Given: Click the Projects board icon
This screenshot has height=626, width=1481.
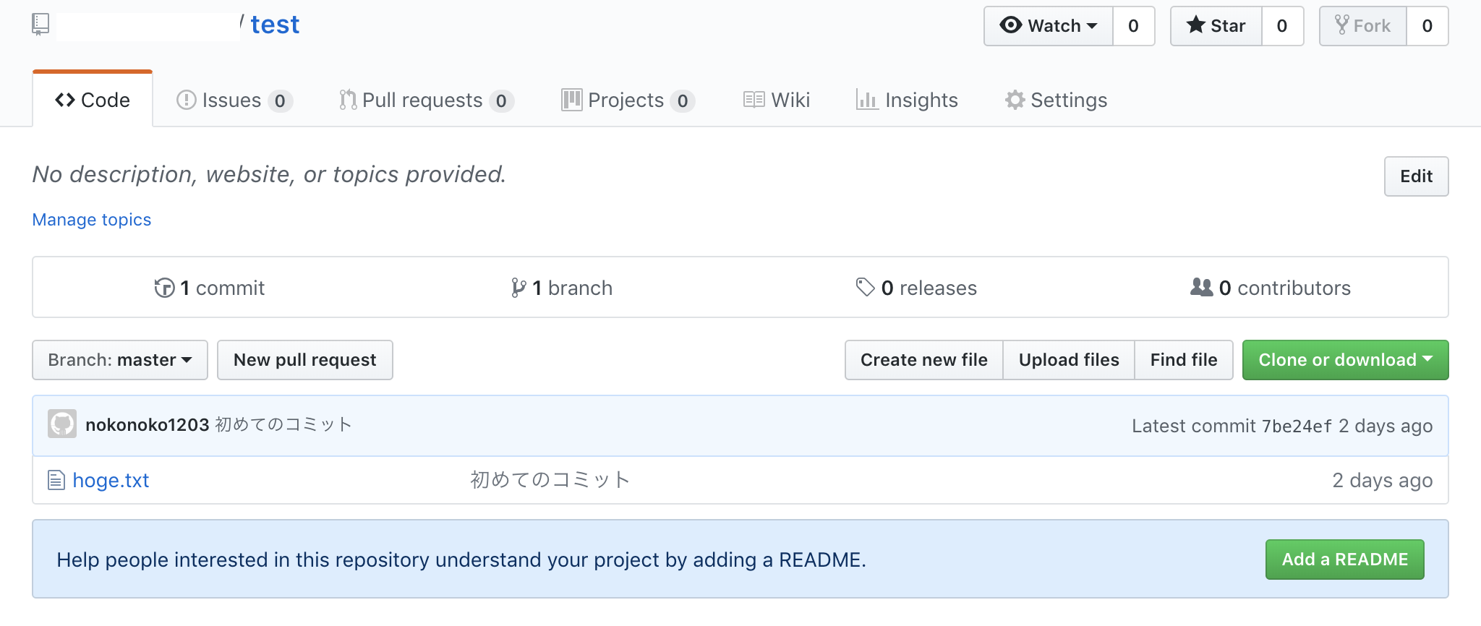Looking at the screenshot, I should tap(571, 100).
